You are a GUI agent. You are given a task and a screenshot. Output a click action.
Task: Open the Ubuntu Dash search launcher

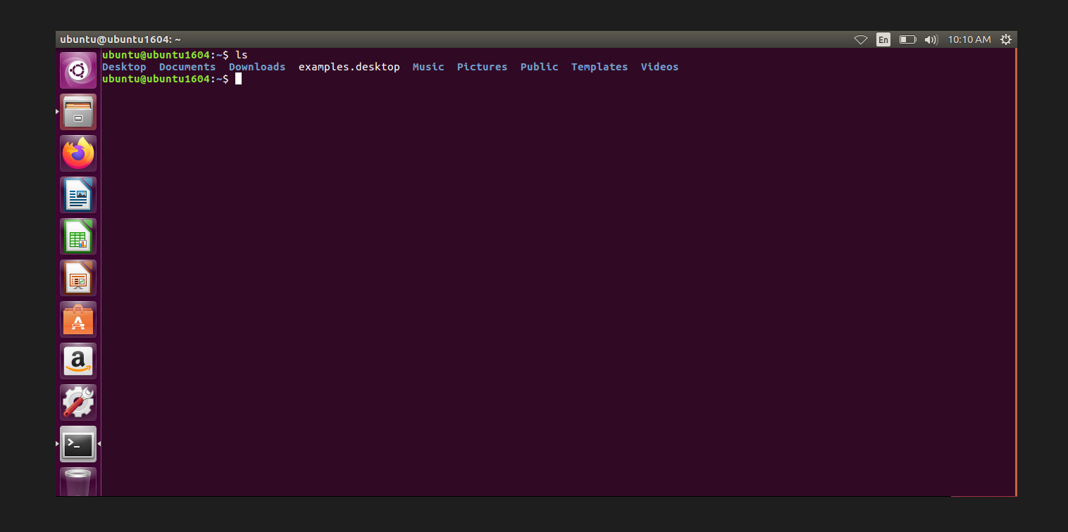78,70
